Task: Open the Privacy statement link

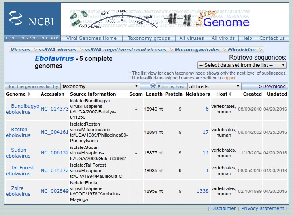Action: click(263, 208)
